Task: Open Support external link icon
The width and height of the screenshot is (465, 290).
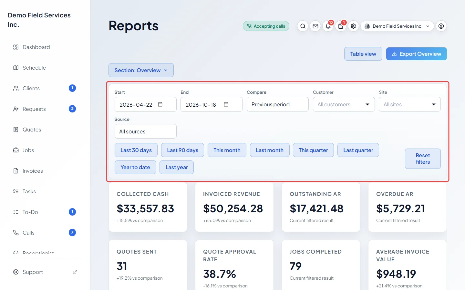Action: coord(75,272)
